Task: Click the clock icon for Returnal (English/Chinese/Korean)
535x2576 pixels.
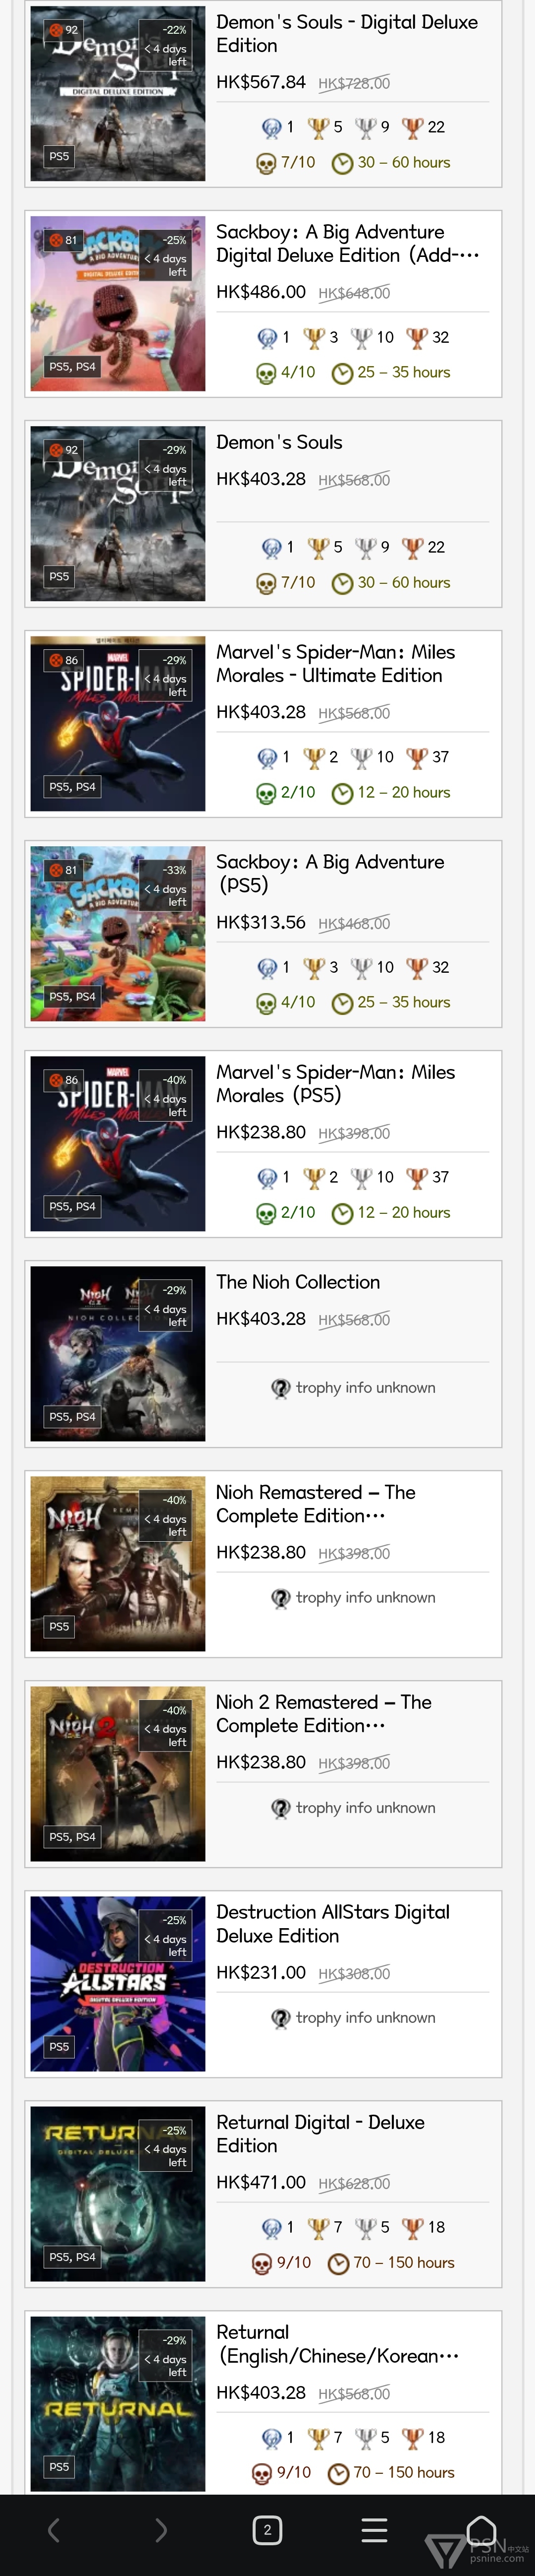Action: [338, 2473]
